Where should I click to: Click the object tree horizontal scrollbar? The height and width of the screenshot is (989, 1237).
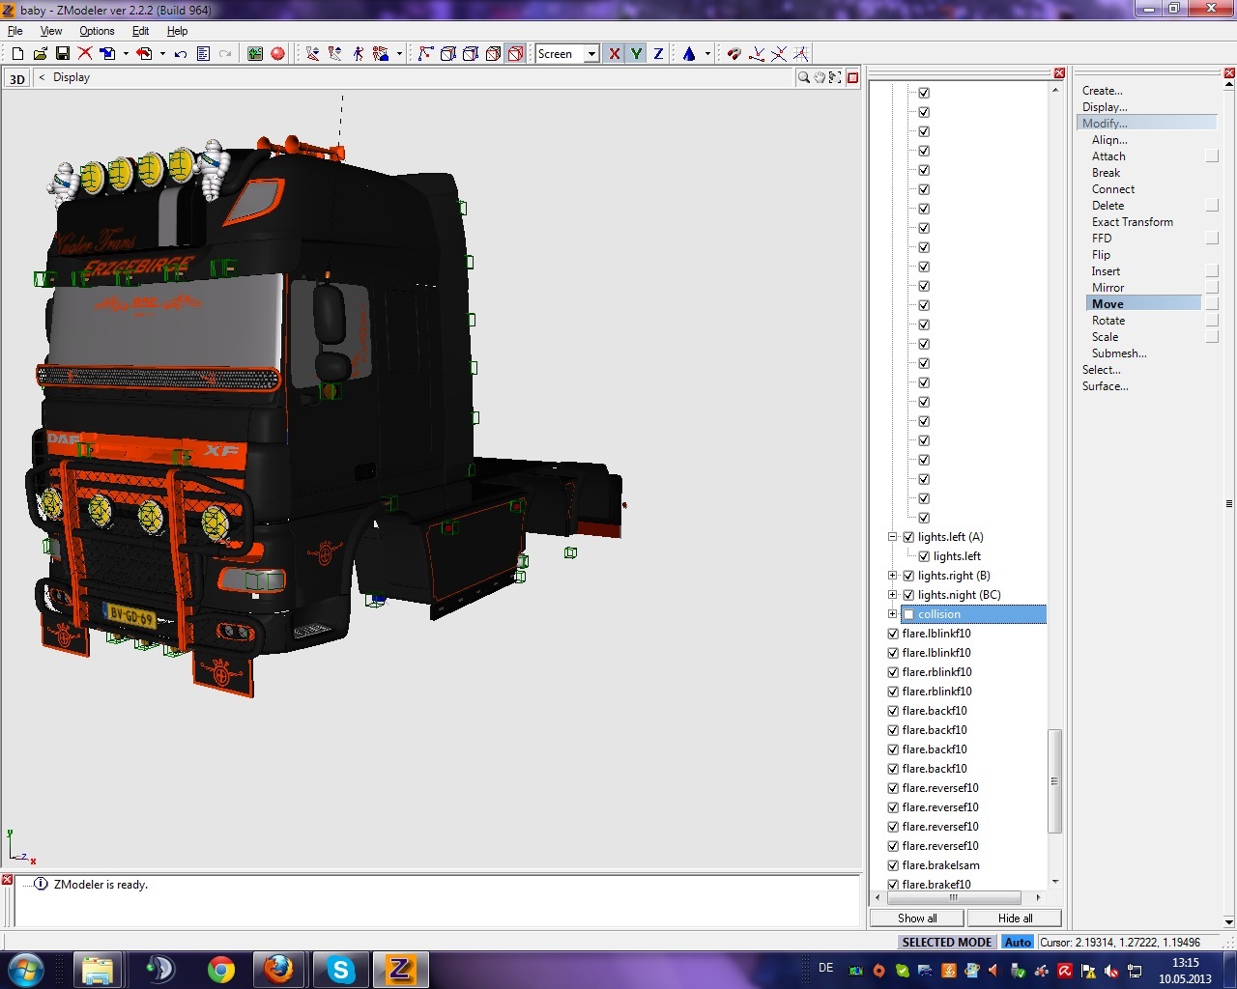click(953, 897)
